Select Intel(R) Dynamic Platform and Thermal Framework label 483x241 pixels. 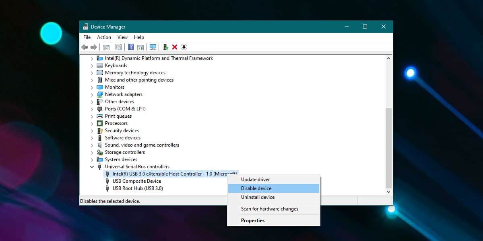tap(159, 58)
